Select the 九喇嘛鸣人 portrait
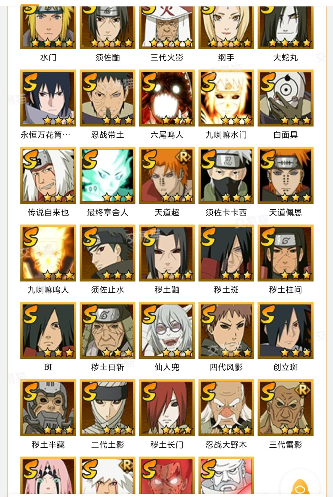 48,253
